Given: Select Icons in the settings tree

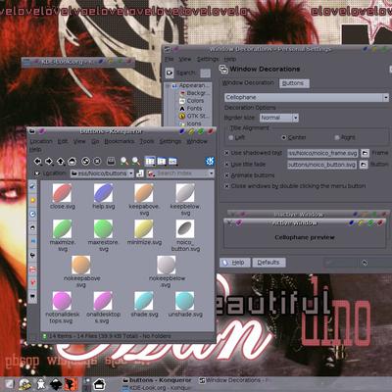Looking at the screenshot, I should click(x=190, y=123).
